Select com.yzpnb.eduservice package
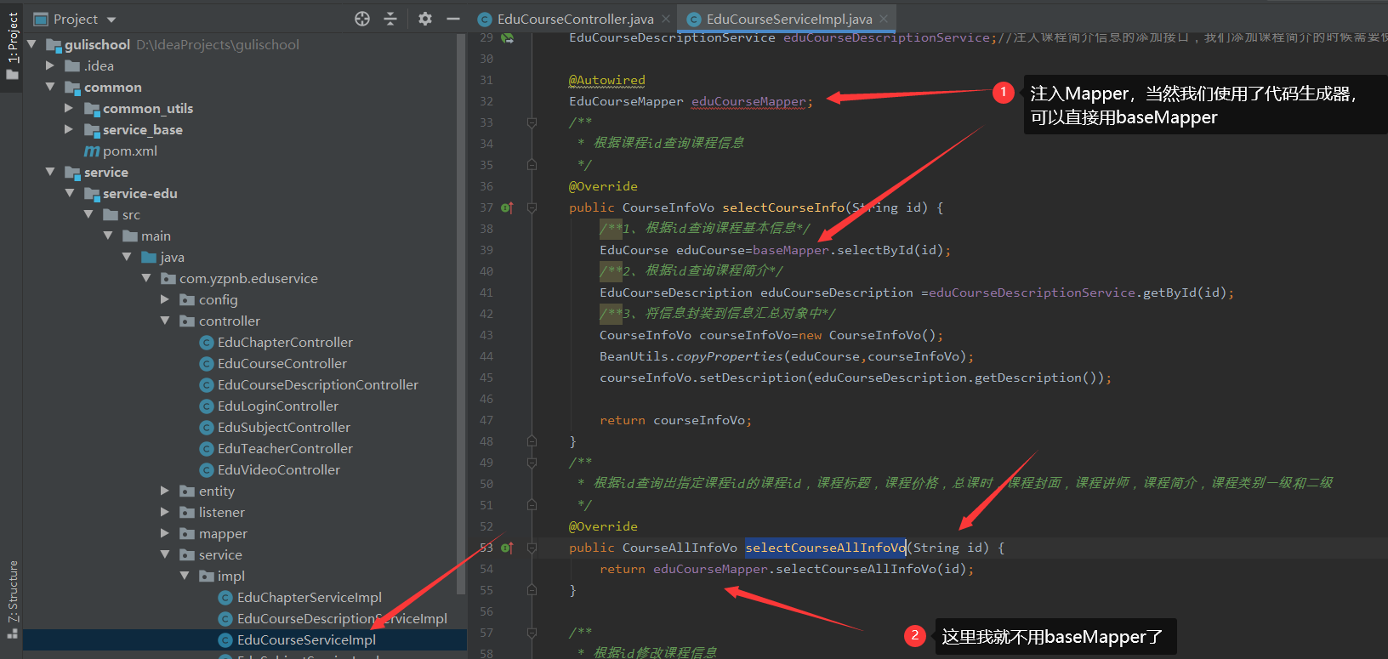1388x659 pixels. tap(248, 278)
